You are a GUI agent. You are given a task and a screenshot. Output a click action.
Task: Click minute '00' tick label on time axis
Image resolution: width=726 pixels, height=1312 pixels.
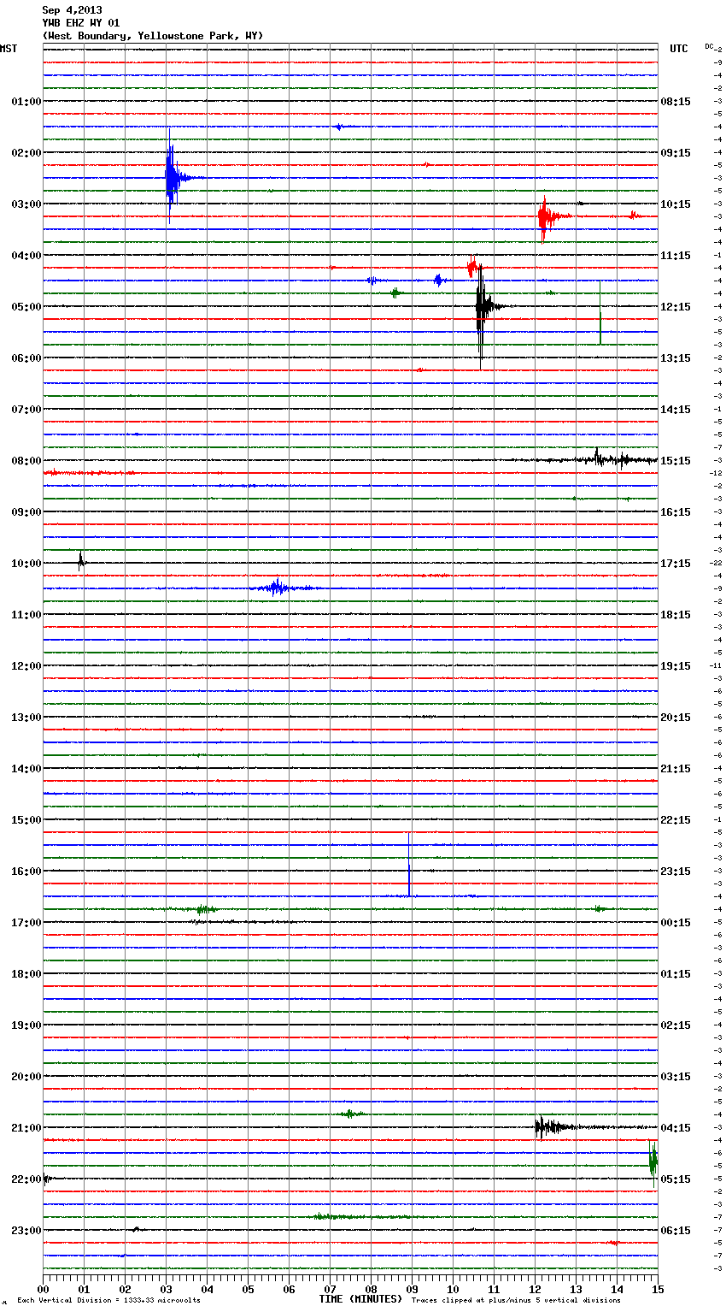43,1289
